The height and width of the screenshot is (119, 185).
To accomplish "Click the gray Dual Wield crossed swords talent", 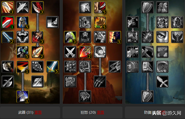I will (70, 52).
